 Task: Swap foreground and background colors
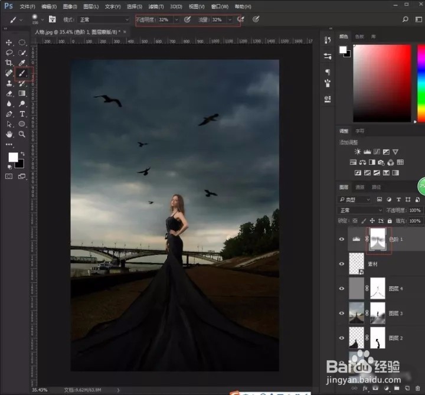[x=22, y=154]
